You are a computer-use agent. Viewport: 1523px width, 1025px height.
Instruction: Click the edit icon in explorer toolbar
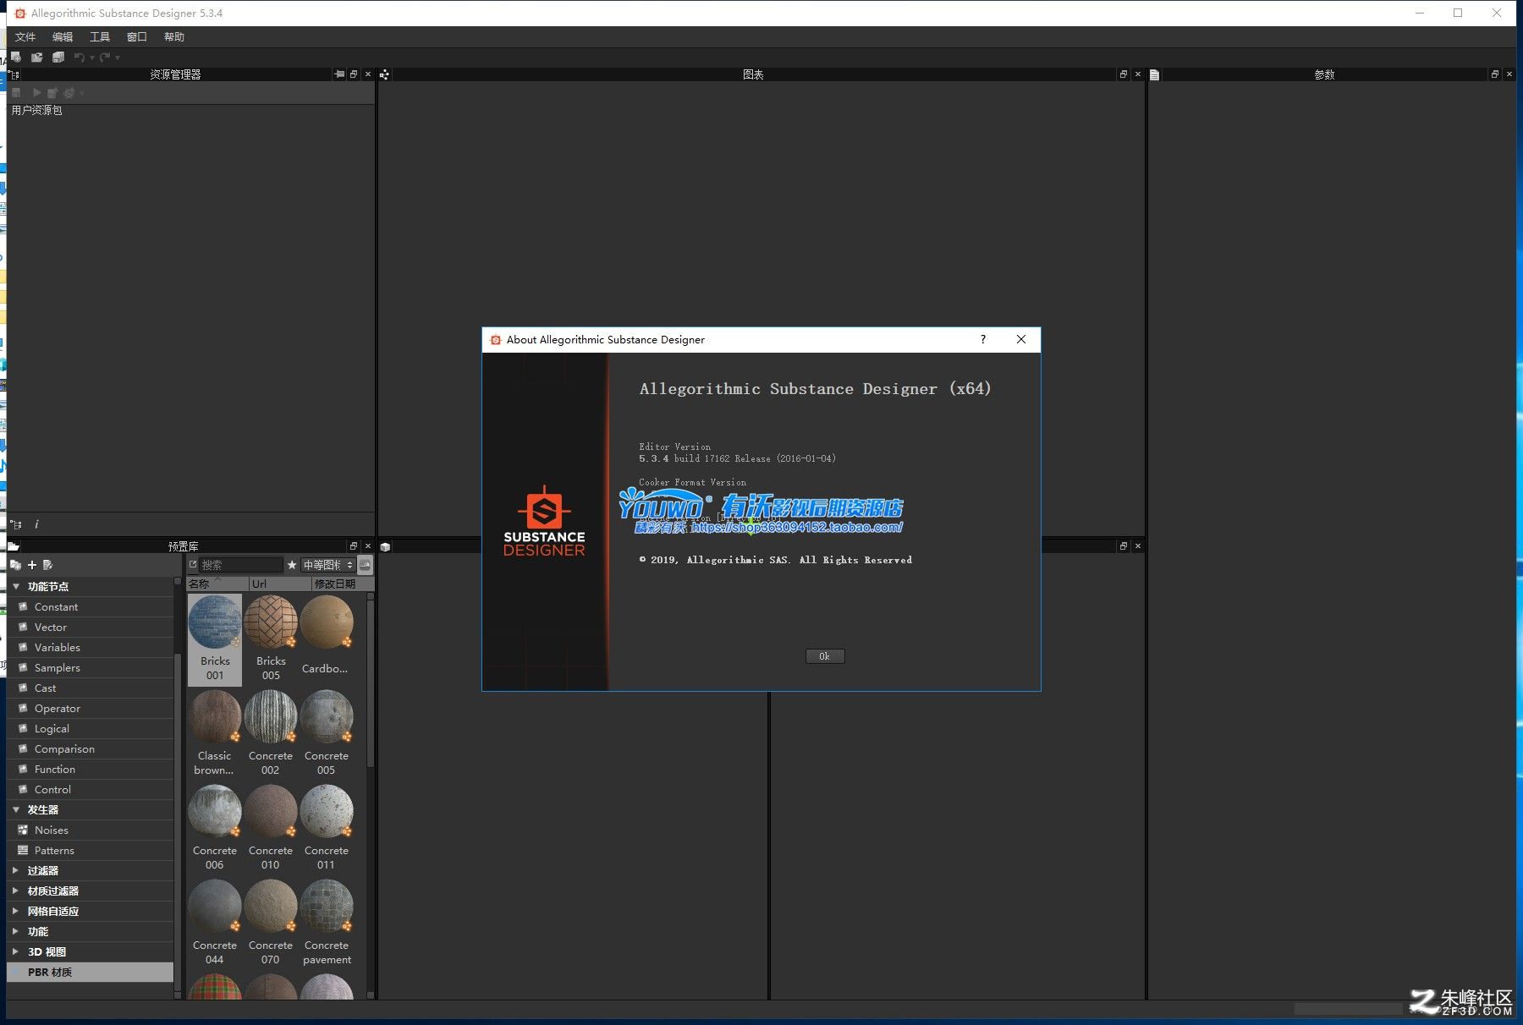52,92
